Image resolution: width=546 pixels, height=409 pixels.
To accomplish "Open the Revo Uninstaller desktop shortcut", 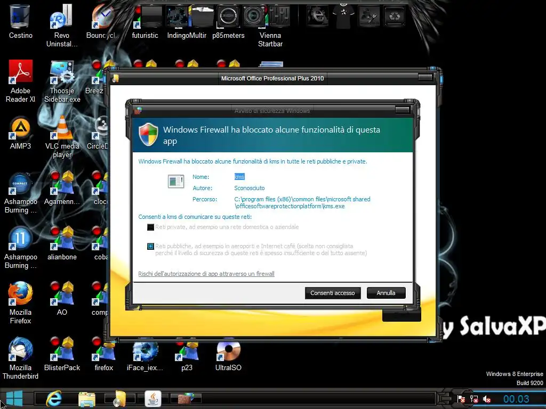I will click(x=62, y=24).
